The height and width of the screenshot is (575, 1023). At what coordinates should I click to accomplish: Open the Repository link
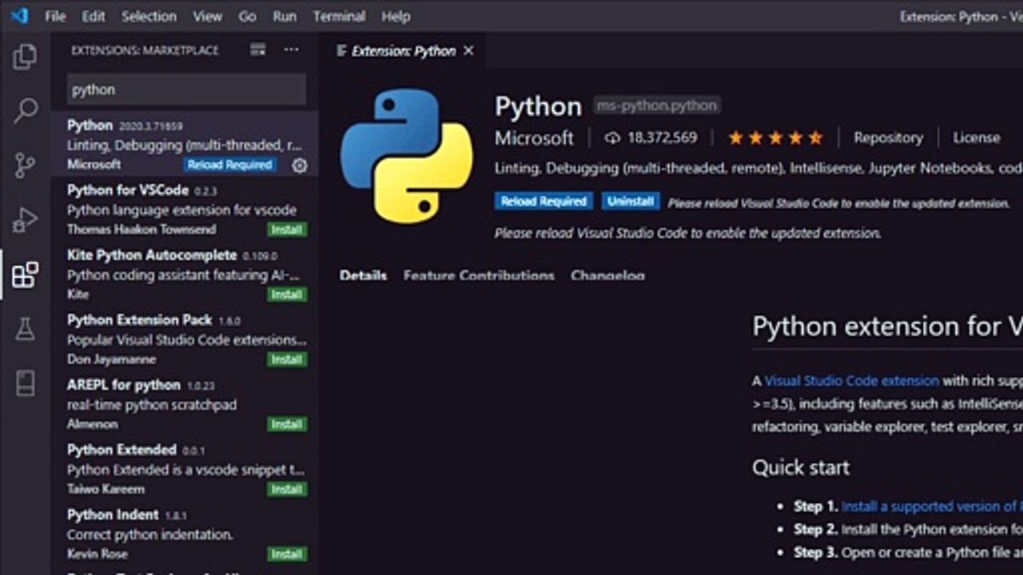click(x=888, y=138)
